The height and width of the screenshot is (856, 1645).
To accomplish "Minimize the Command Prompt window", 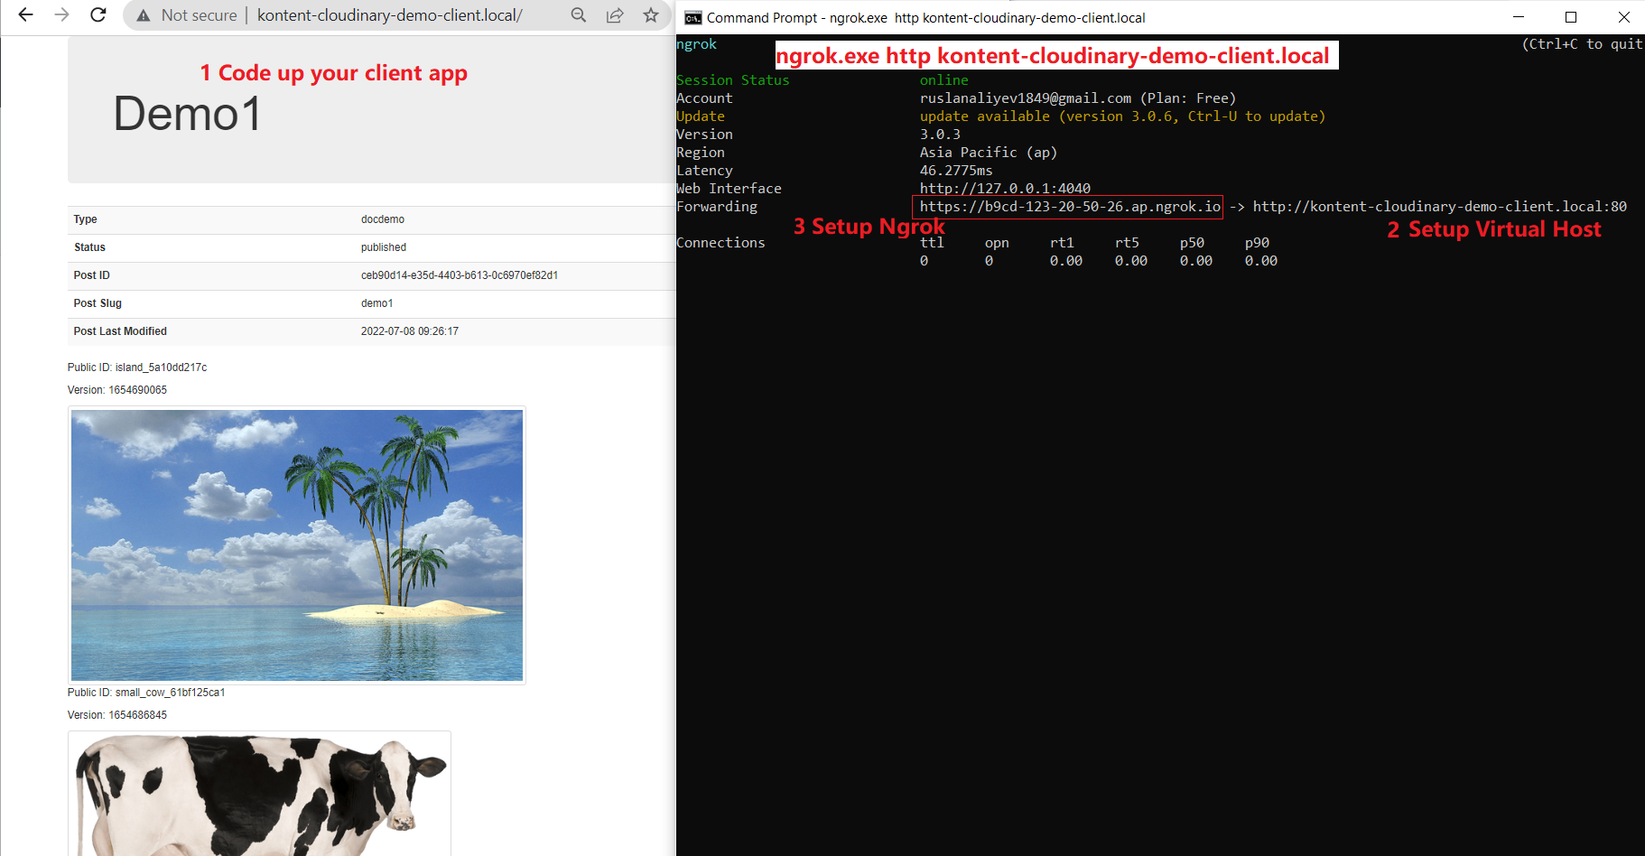I will [1517, 17].
